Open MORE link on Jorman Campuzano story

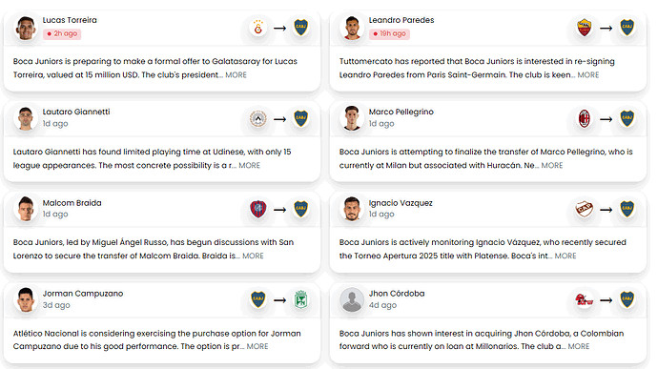(257, 346)
